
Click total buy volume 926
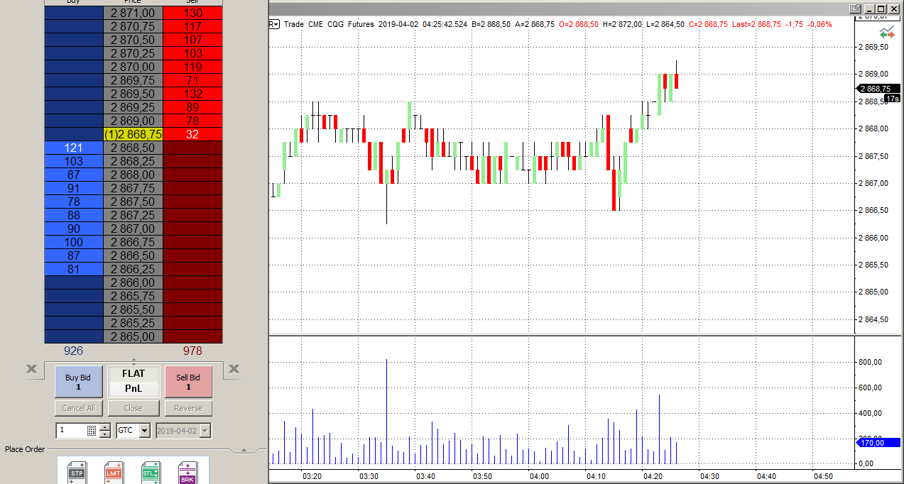coord(74,351)
